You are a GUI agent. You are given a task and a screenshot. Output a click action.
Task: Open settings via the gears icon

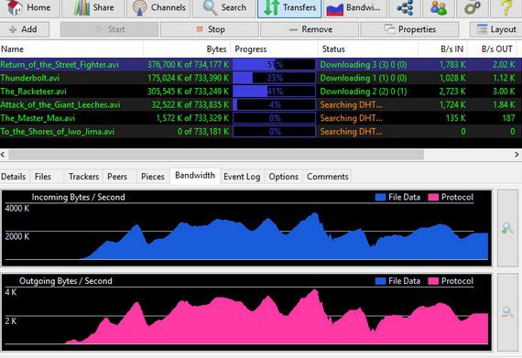472,8
